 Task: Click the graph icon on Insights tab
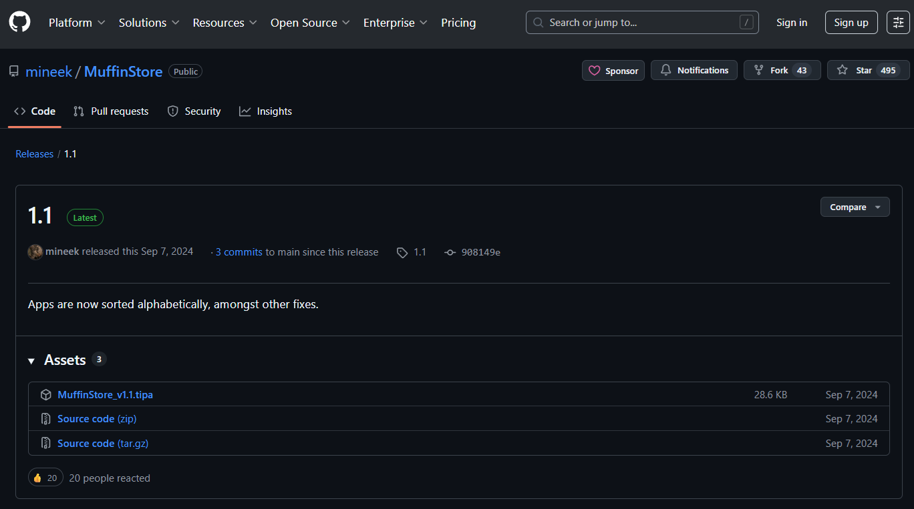coord(245,111)
